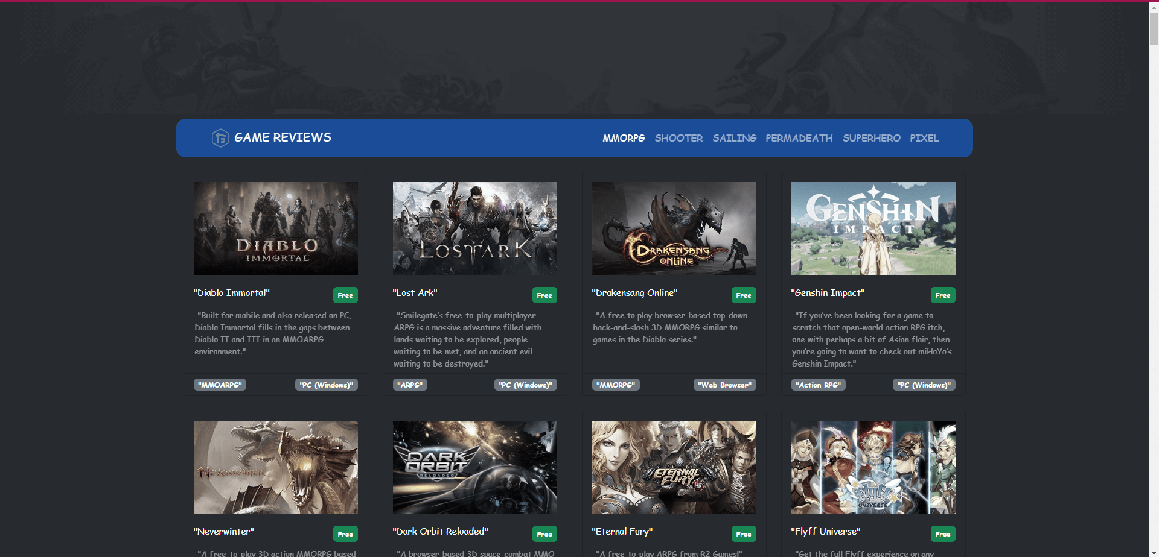Click the "Eternal Fury" title

[x=622, y=532]
